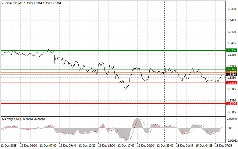Click the GBPUSD,M5 chart title text
238x149 pixels.
[x=14, y=3]
